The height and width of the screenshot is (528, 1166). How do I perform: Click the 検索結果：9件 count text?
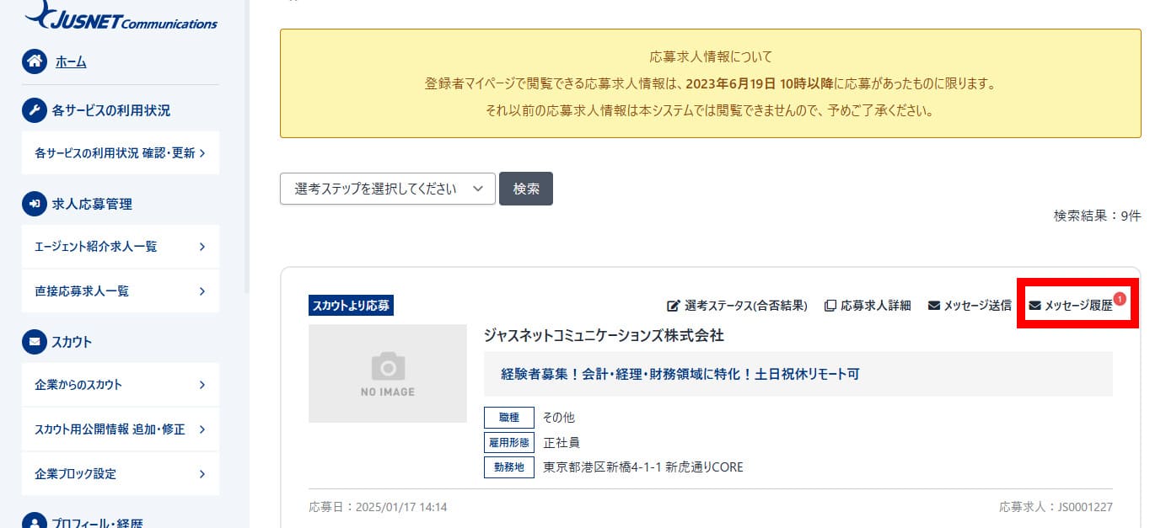pyautogui.click(x=1097, y=216)
